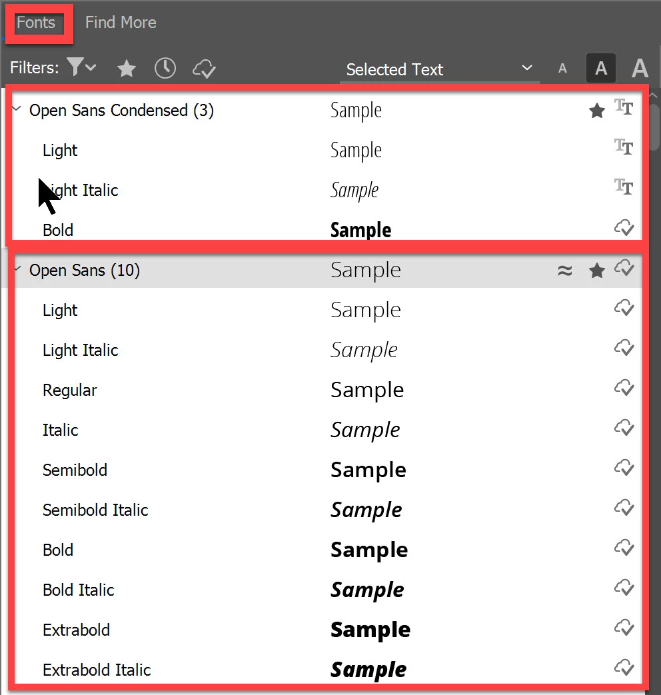Screen dimensions: 661x695
Task: Set medium sample text size
Action: (601, 68)
